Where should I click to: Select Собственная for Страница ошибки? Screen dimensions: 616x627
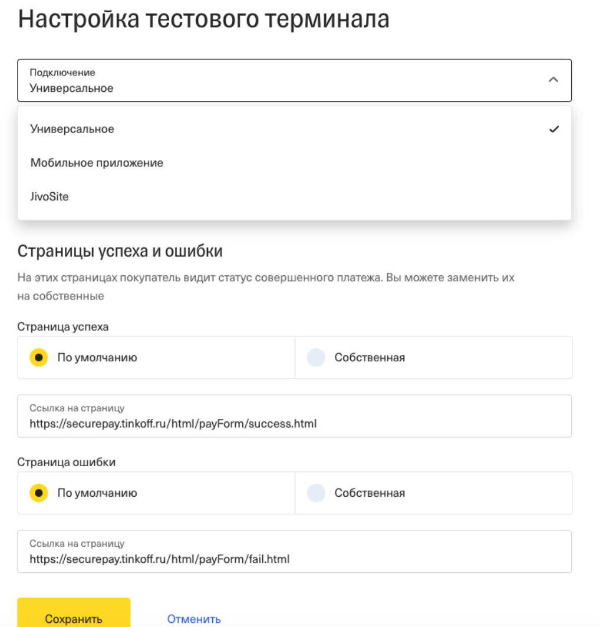pyautogui.click(x=317, y=493)
